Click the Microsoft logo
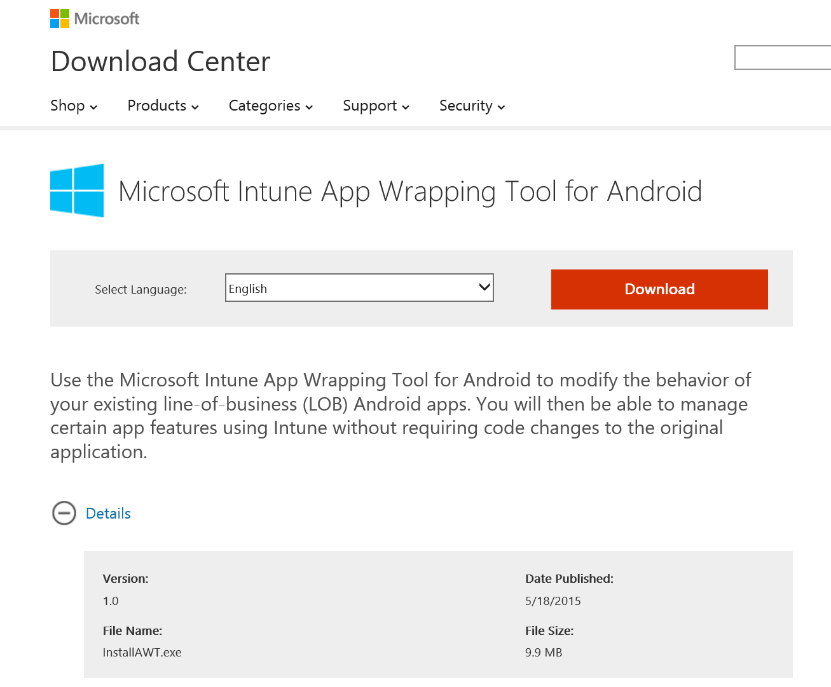The width and height of the screenshot is (831, 687). click(94, 18)
